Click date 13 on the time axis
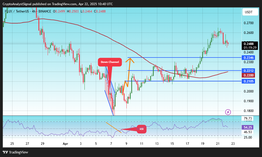Viewport: 262px width, 157px height. (x=157, y=144)
